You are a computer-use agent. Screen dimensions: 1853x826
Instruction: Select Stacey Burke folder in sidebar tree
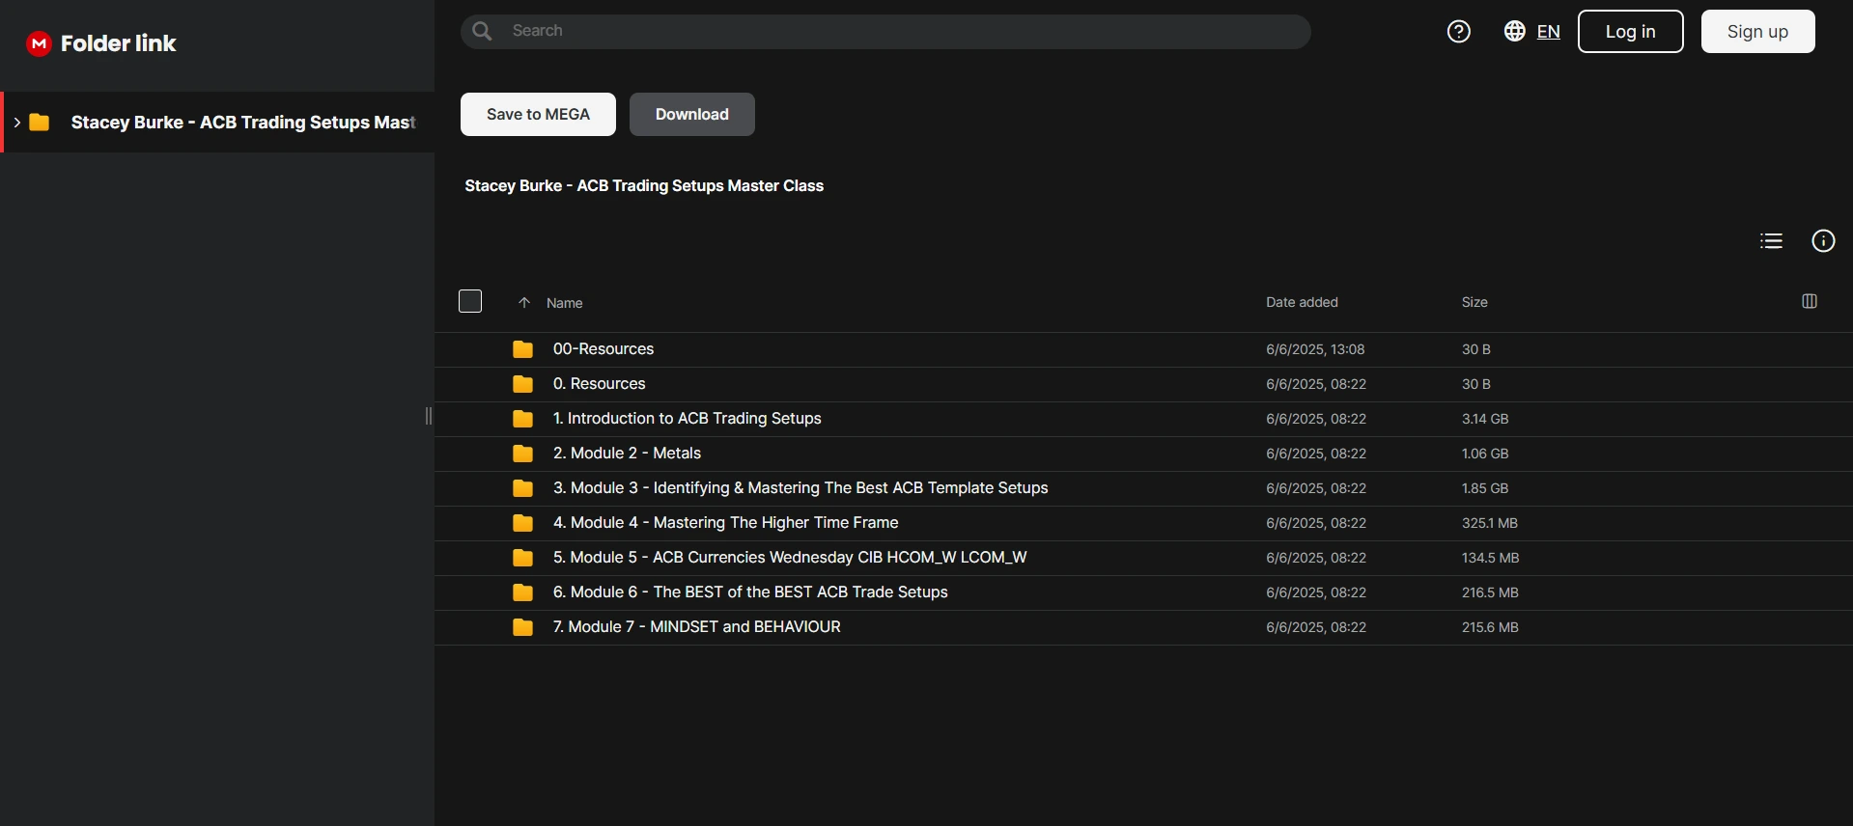tap(218, 123)
